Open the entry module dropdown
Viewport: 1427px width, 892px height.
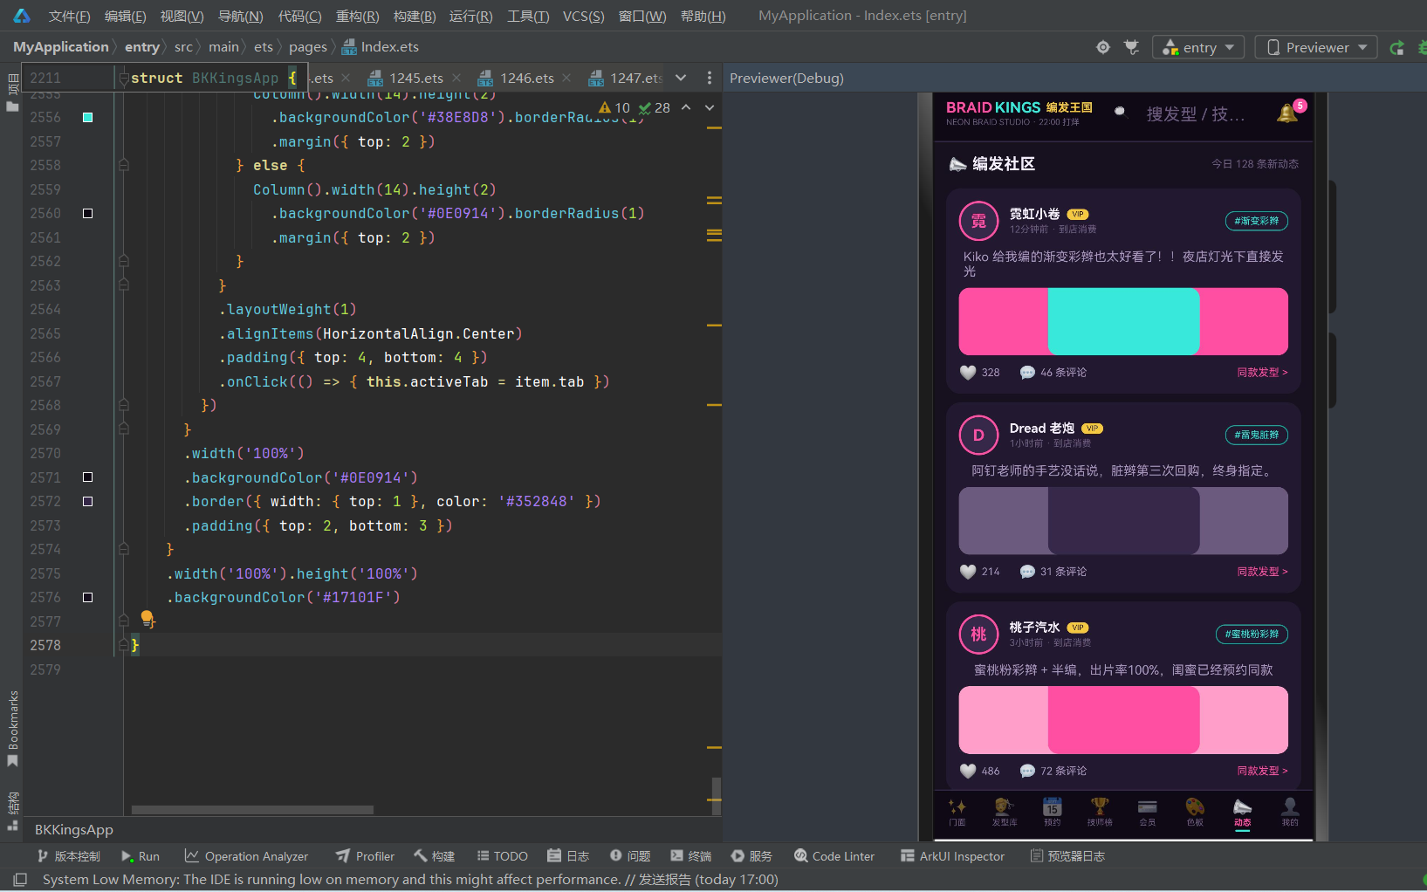pos(1197,47)
